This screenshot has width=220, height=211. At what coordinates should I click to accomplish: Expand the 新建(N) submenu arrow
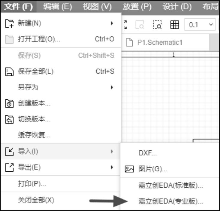[x=112, y=23]
